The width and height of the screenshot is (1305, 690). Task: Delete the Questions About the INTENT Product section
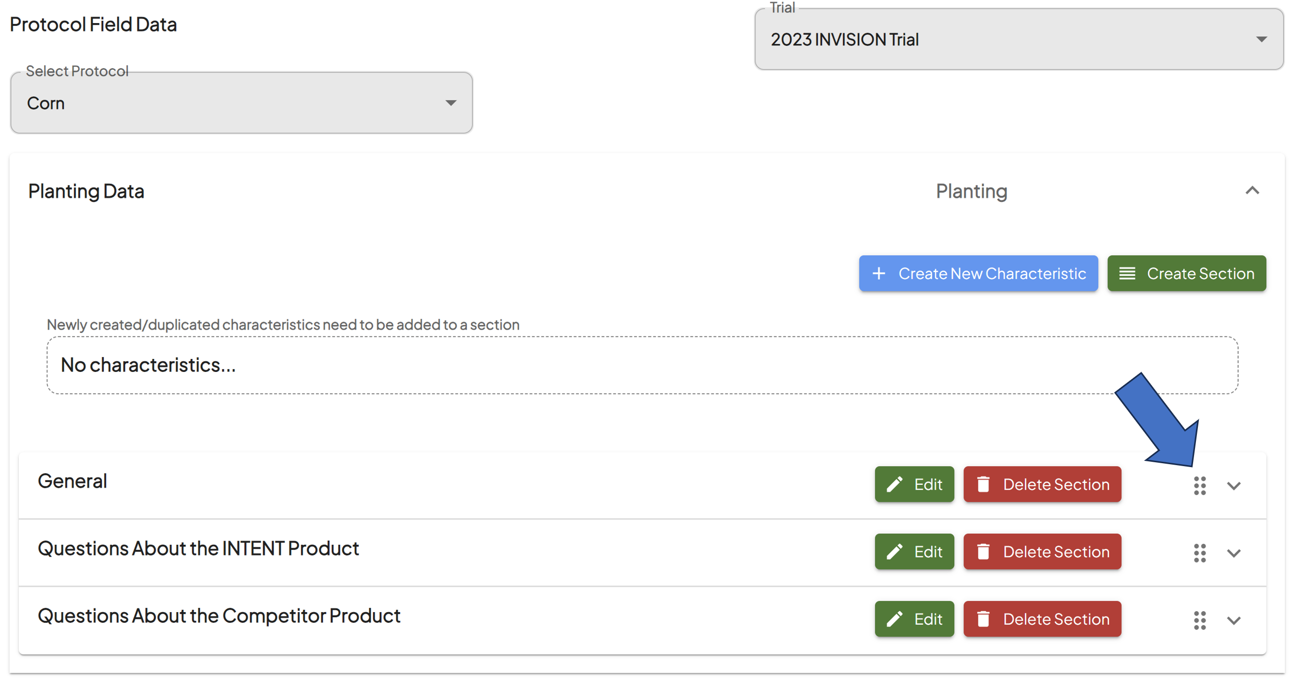(1042, 552)
